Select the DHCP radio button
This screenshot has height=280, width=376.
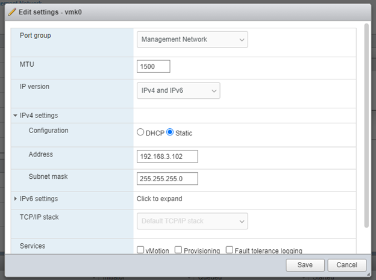[140, 132]
